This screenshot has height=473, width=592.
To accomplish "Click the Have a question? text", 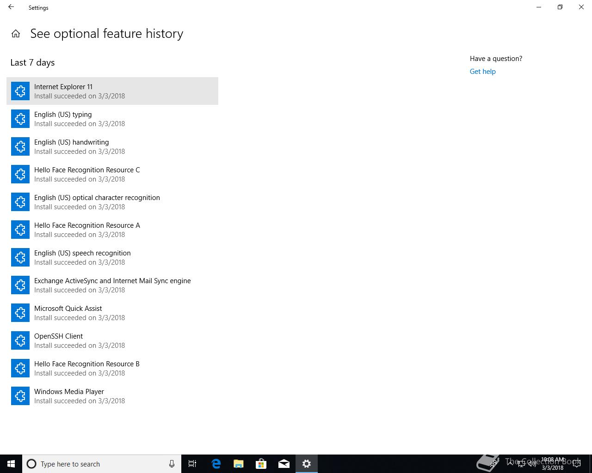I will pos(496,59).
